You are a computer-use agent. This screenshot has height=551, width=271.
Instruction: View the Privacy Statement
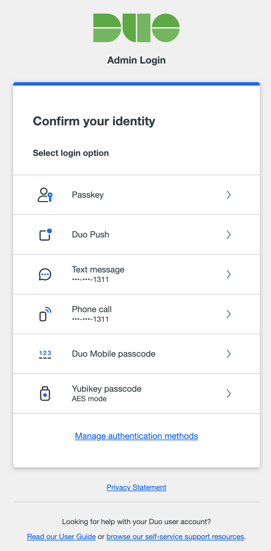coord(136,487)
